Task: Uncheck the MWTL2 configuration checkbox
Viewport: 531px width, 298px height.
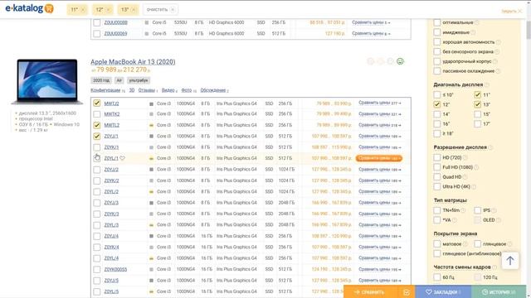Action: click(x=97, y=125)
